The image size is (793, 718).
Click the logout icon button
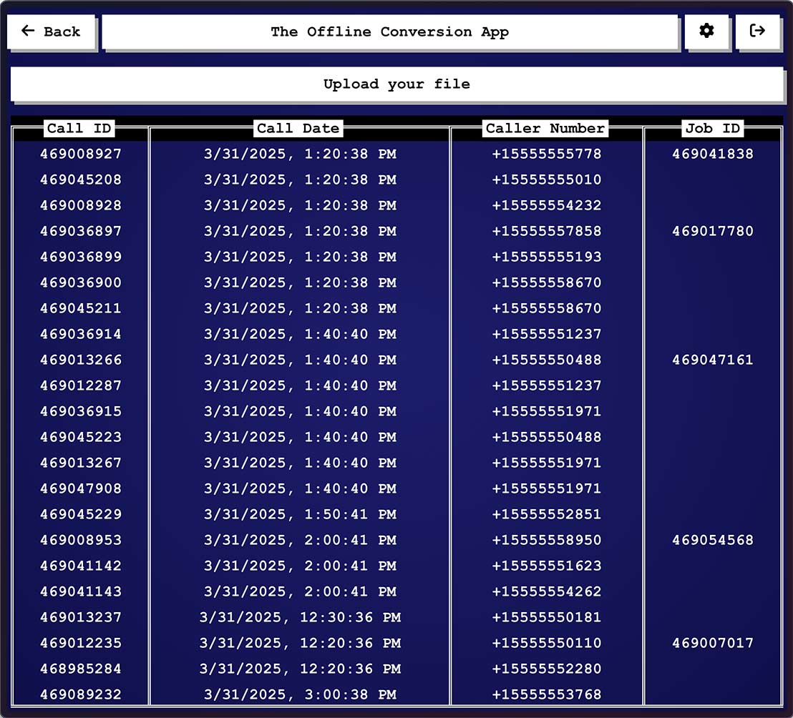(x=757, y=31)
